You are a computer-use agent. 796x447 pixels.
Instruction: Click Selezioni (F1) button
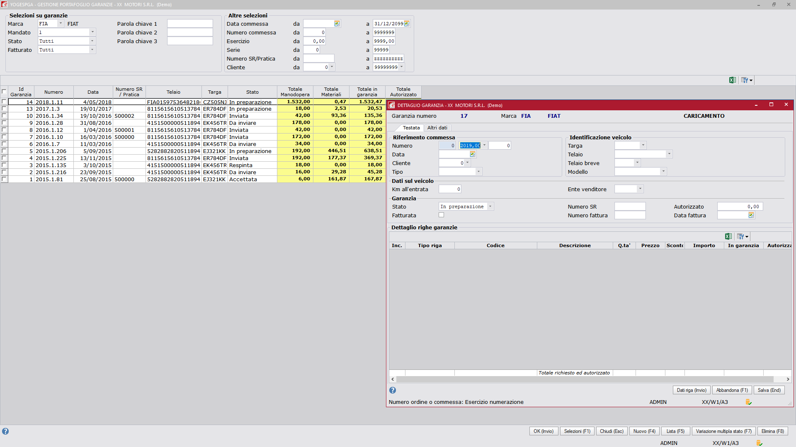(x=577, y=431)
